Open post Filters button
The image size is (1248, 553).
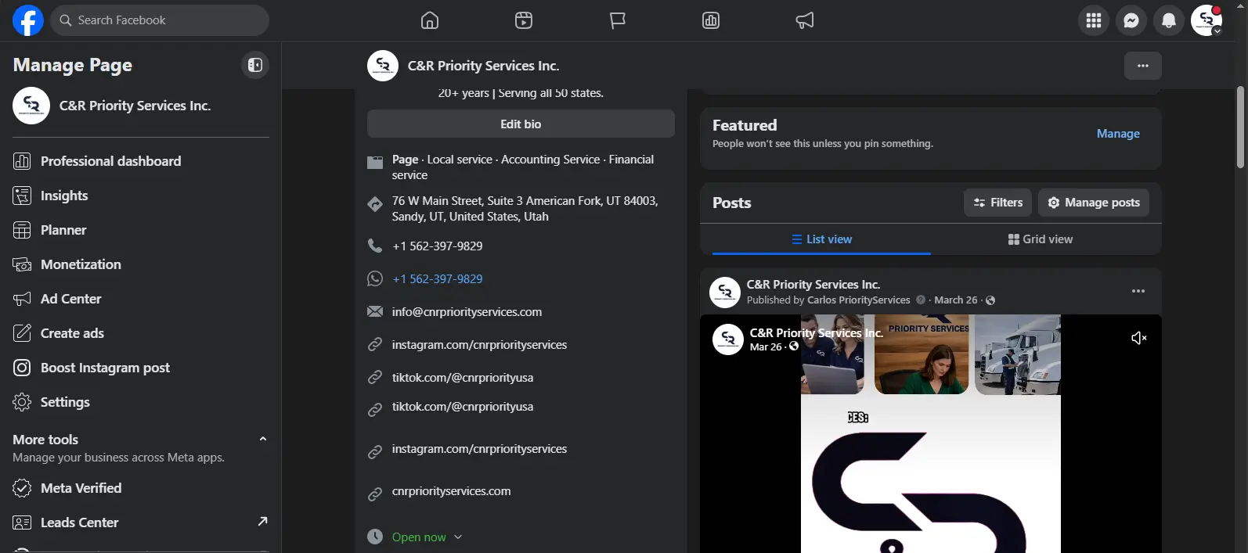(x=997, y=203)
